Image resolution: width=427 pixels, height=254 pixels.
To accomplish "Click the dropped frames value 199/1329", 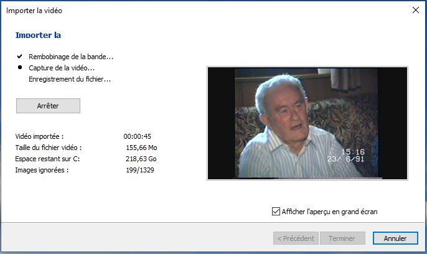I will pos(140,170).
